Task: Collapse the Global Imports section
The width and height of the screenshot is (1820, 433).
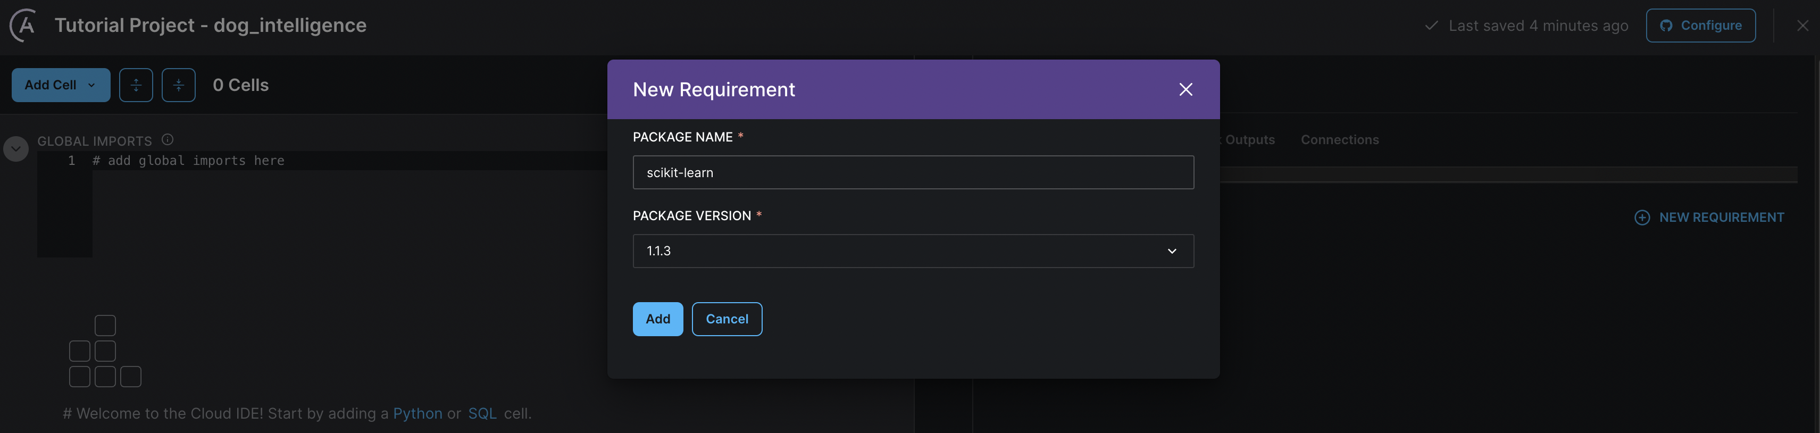Action: click(16, 149)
